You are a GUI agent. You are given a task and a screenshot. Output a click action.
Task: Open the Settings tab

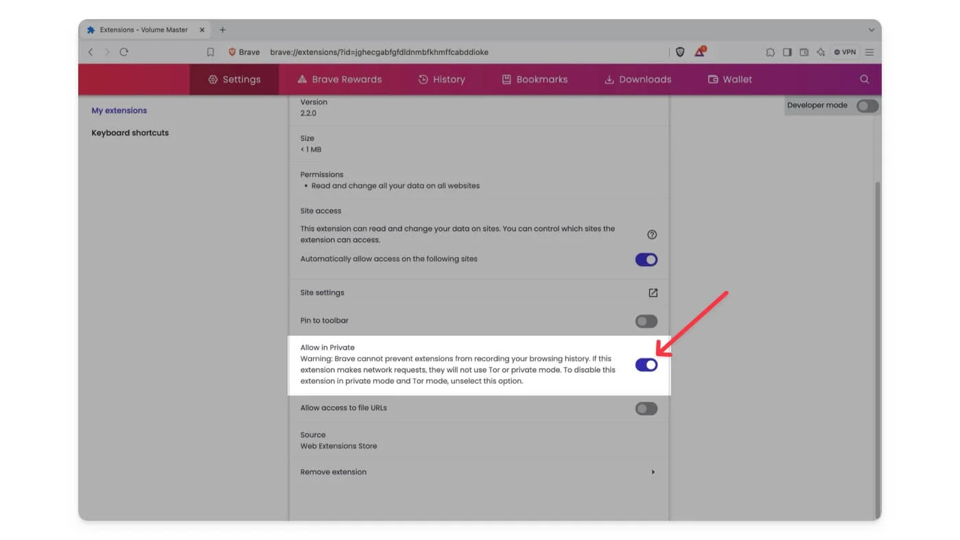[234, 80]
